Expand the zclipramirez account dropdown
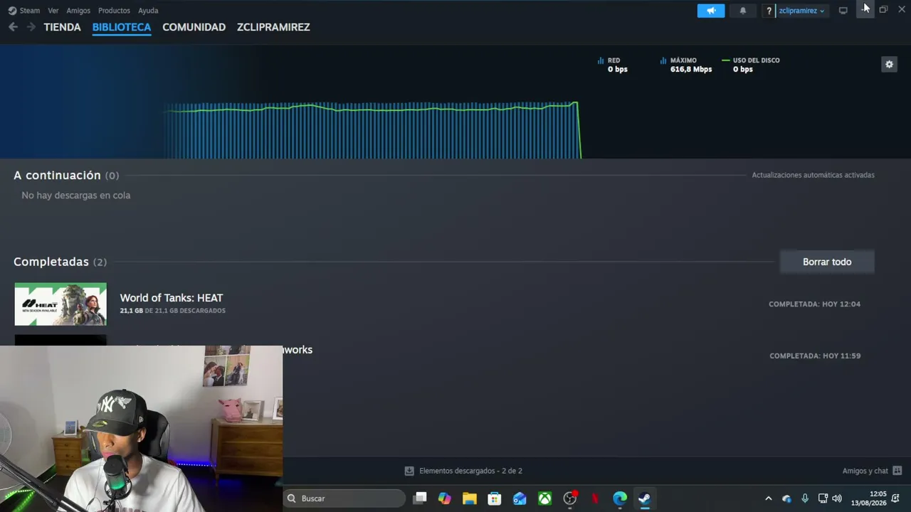Screen dimensions: 911x512 (x=802, y=11)
